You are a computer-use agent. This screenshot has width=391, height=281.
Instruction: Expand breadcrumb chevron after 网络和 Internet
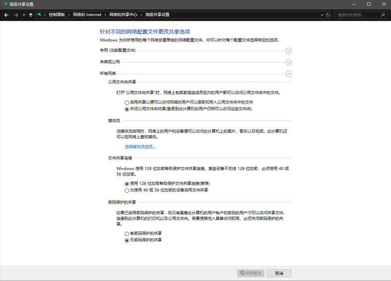[105, 15]
